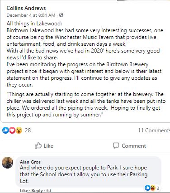Like Alan Gros's comment

[24, 191]
